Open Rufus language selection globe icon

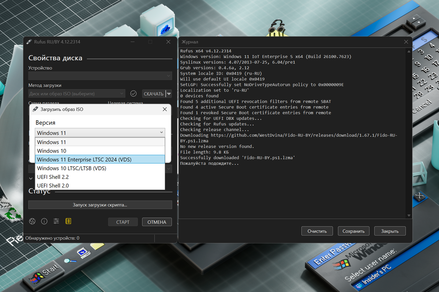[x=32, y=221]
